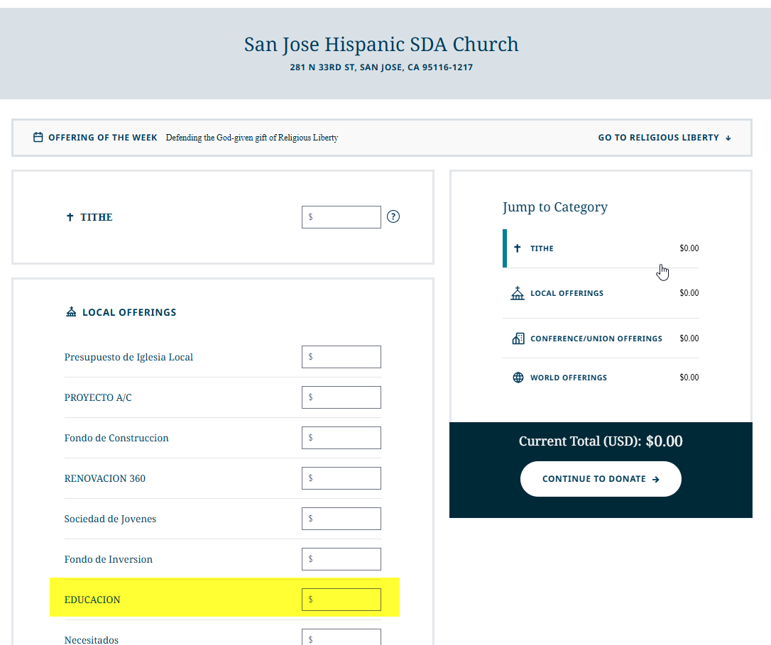Focus the PROYECTO A/C amount field
Screen dimensions: 771x645
[341, 397]
